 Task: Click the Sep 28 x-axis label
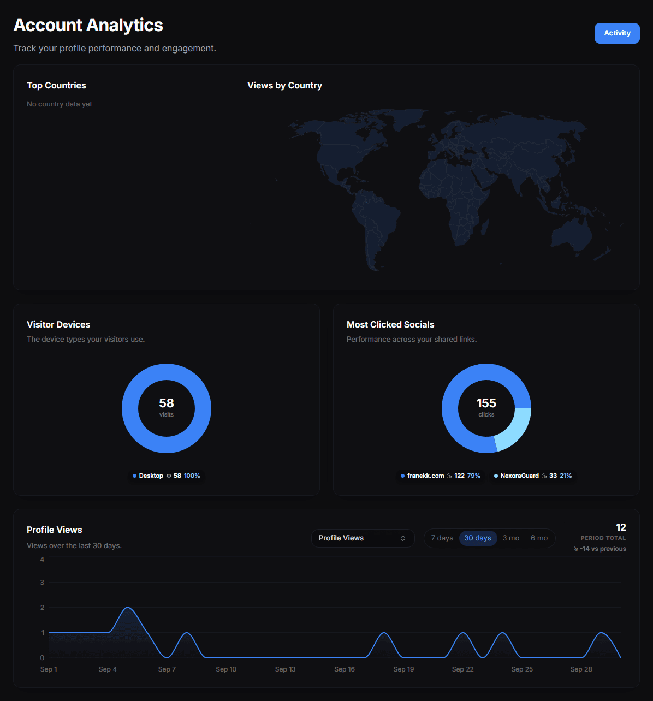(581, 669)
